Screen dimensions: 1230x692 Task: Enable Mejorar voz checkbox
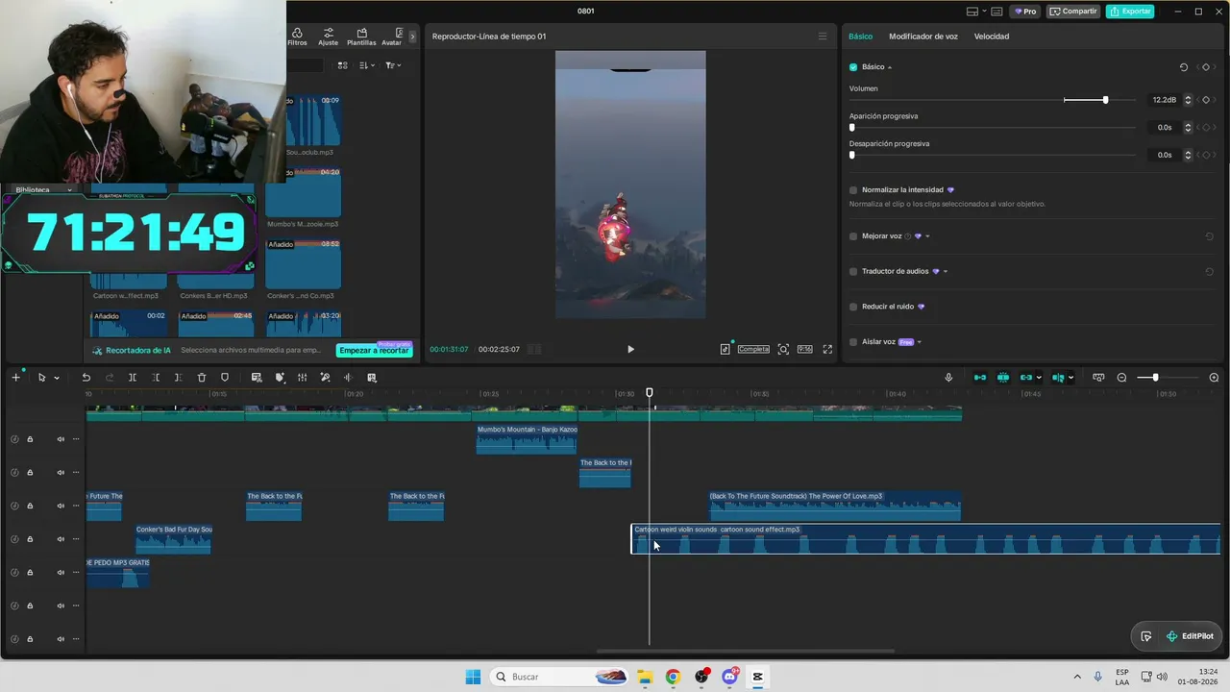coord(853,236)
